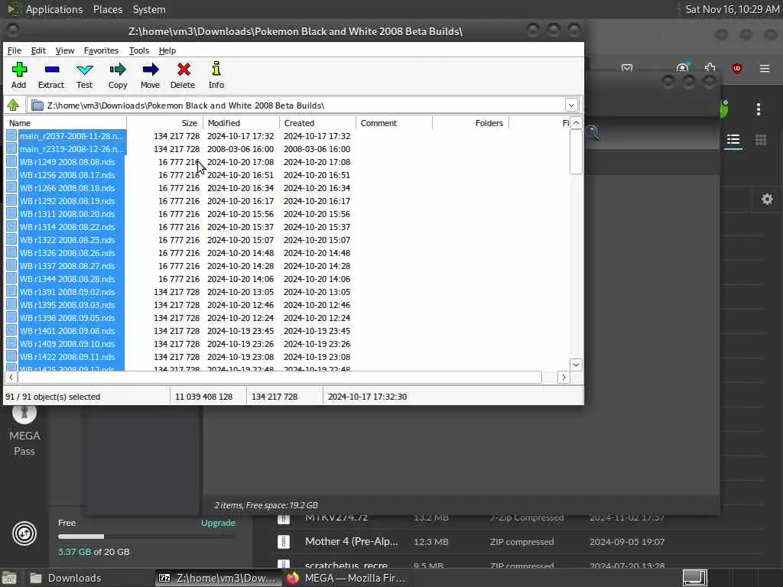
Task: Open the System menu in top panel
Action: [x=149, y=9]
